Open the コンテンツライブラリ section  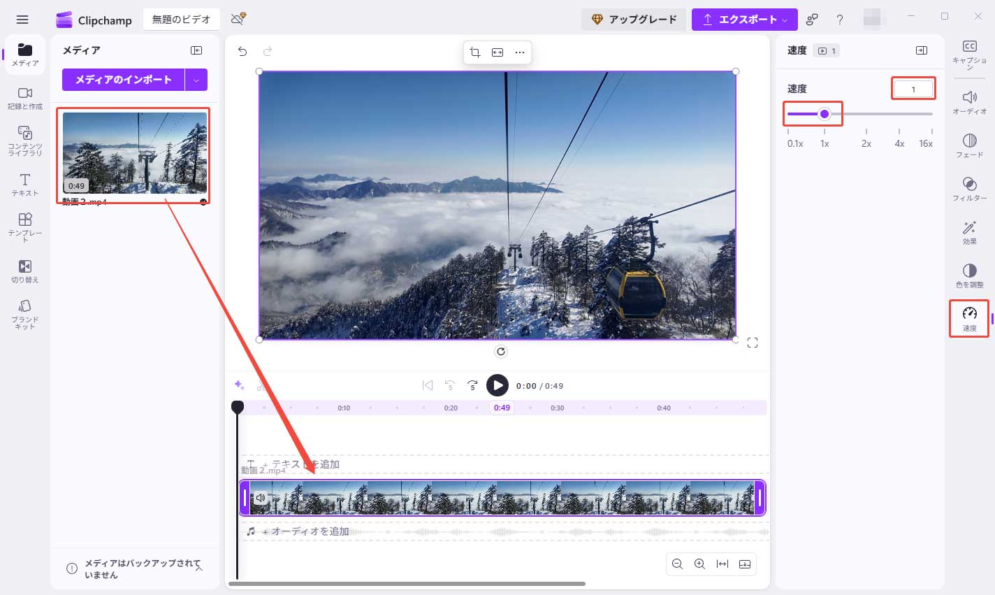(x=24, y=137)
